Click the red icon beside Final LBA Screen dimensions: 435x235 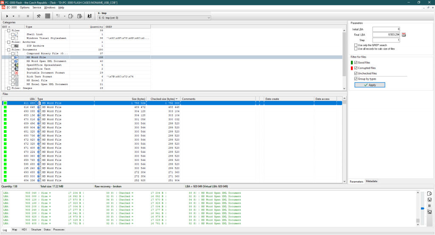click(x=404, y=34)
